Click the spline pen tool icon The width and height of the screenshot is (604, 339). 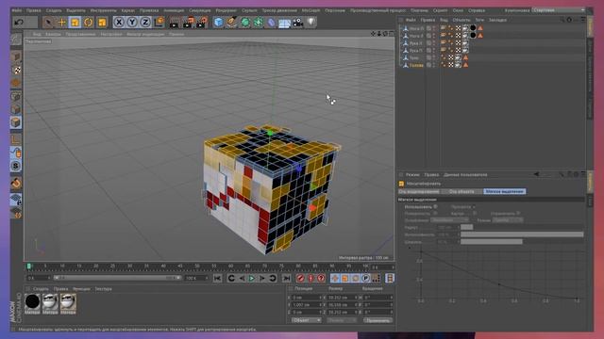pos(231,23)
